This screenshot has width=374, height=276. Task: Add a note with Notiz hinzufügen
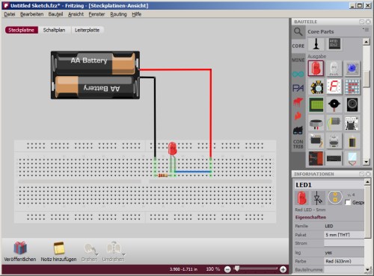click(59, 248)
